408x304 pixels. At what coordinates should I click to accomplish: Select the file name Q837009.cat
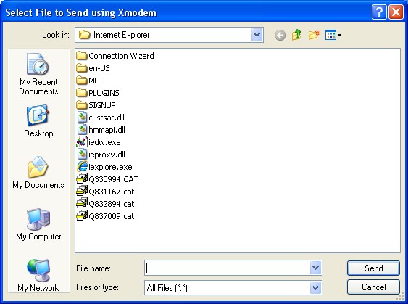pos(112,216)
